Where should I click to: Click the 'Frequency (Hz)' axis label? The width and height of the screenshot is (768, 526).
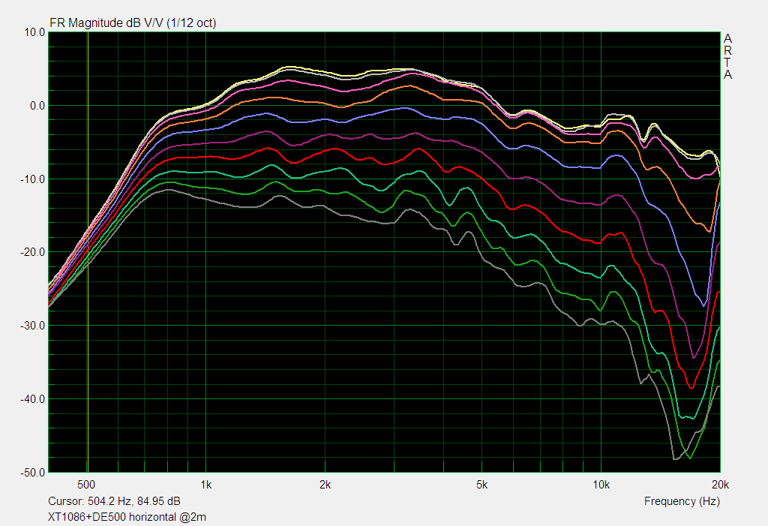pyautogui.click(x=682, y=501)
